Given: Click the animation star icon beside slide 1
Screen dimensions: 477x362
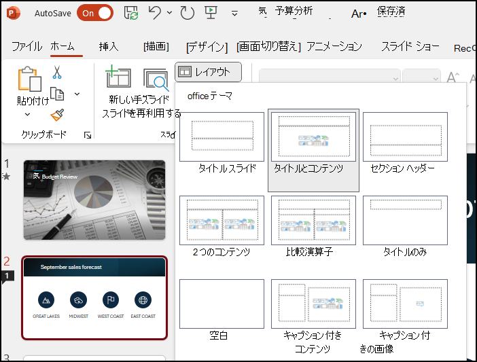Looking at the screenshot, I should point(6,177).
